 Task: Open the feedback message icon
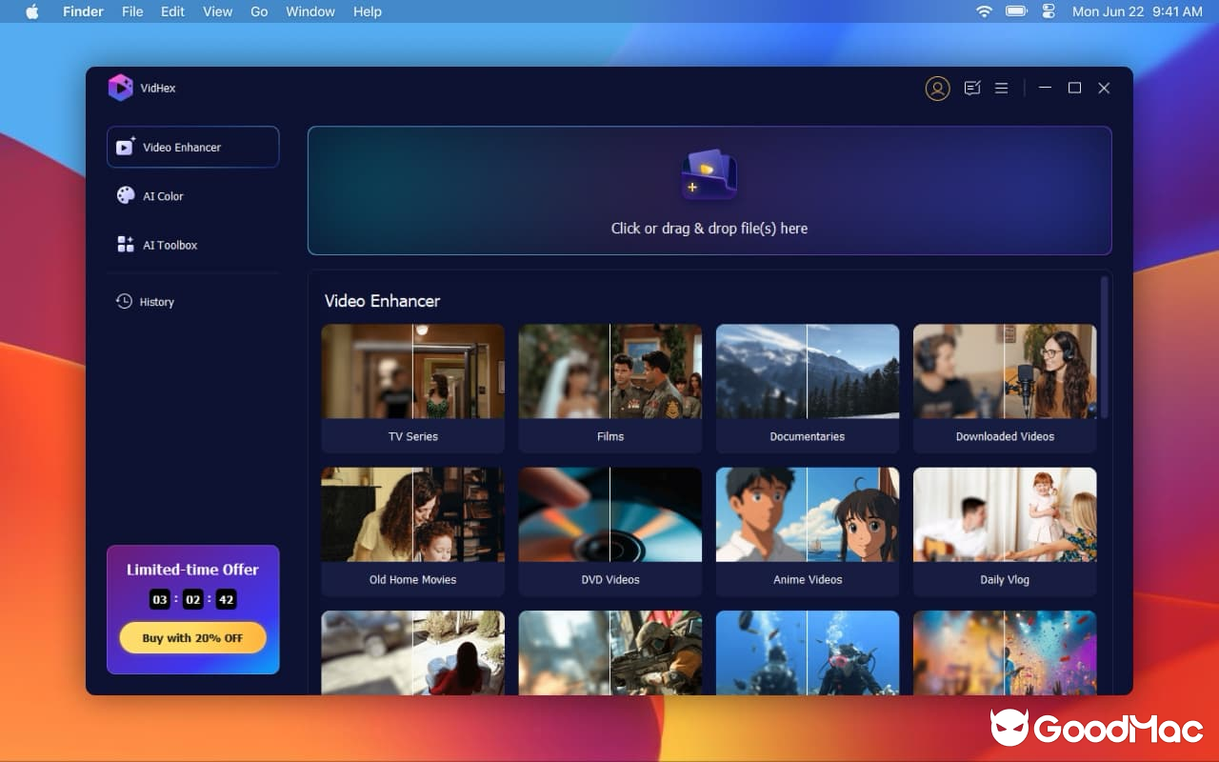(x=972, y=88)
